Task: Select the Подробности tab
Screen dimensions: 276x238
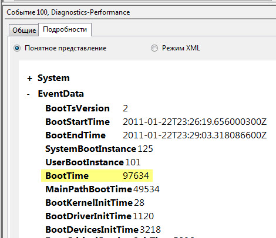Action: 65,29
